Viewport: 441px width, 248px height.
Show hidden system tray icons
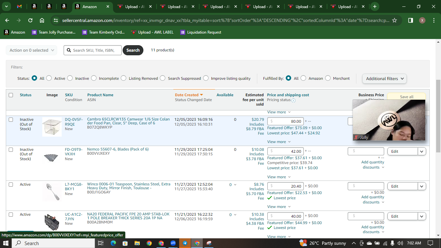(354, 243)
